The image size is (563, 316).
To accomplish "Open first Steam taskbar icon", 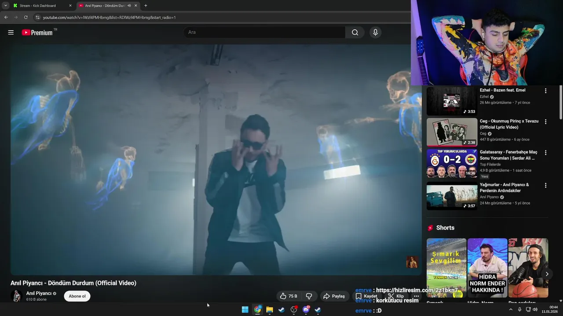I will (281, 310).
